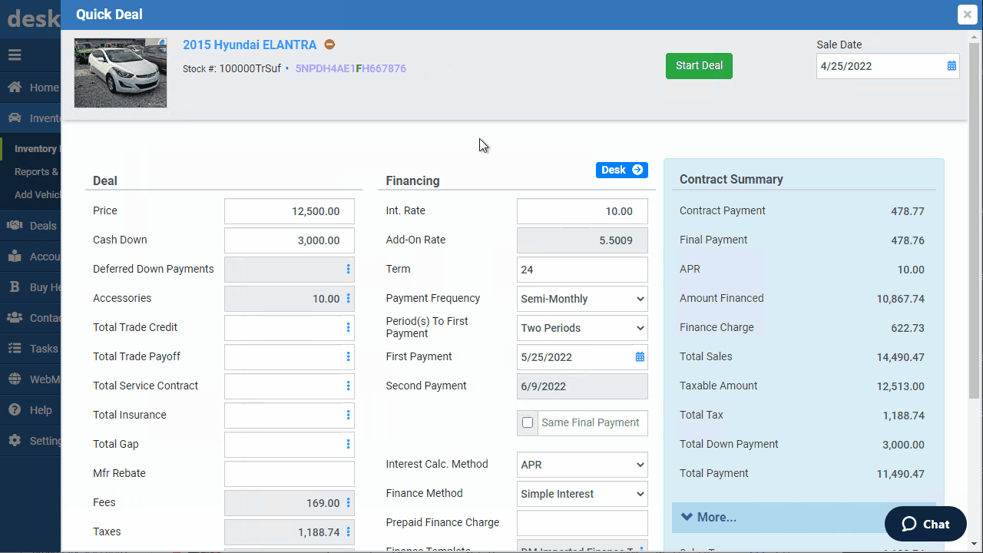Open the Fees breakdown three-dot icon
The height and width of the screenshot is (553, 983).
pyautogui.click(x=348, y=503)
